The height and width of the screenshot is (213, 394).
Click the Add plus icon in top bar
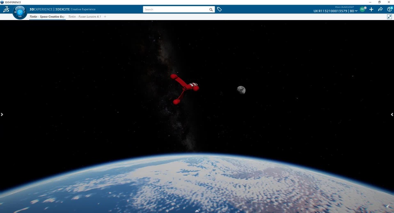coord(371,9)
